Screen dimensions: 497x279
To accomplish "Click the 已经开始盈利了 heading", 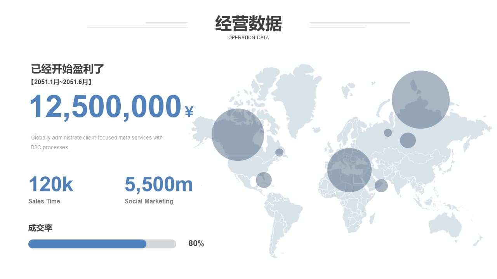I will click(x=67, y=69).
